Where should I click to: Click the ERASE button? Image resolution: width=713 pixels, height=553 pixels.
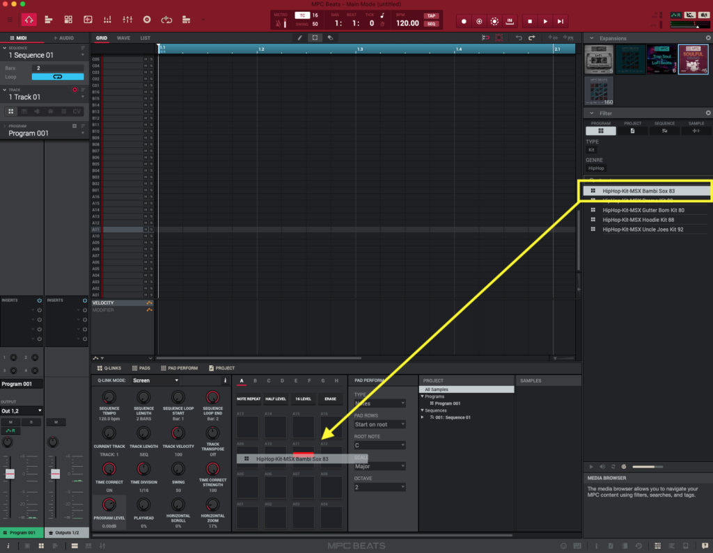click(330, 399)
